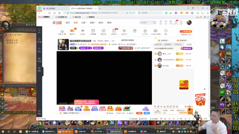The height and width of the screenshot is (134, 239).
Task: Click Windows taskbar search circle
Action: point(9,132)
